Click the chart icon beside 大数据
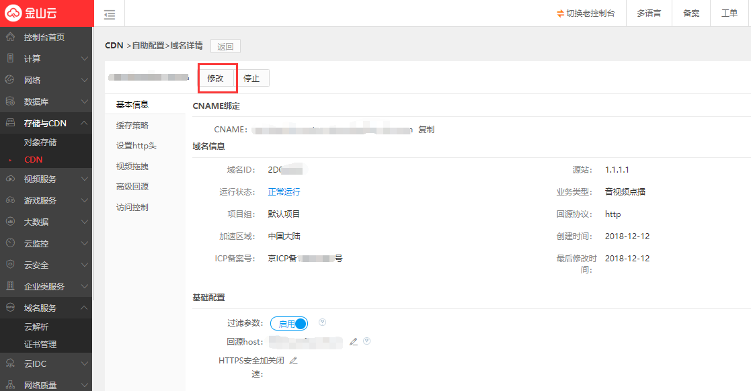Image resolution: width=751 pixels, height=391 pixels. [x=10, y=222]
